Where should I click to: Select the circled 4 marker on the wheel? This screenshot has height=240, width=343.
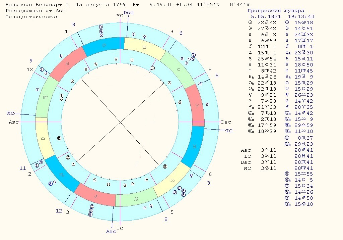pos(101,31)
